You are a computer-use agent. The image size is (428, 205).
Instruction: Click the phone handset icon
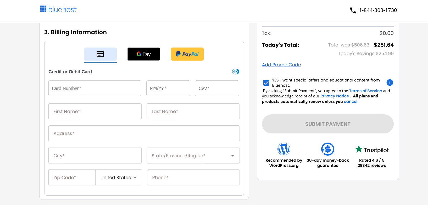coord(353,10)
